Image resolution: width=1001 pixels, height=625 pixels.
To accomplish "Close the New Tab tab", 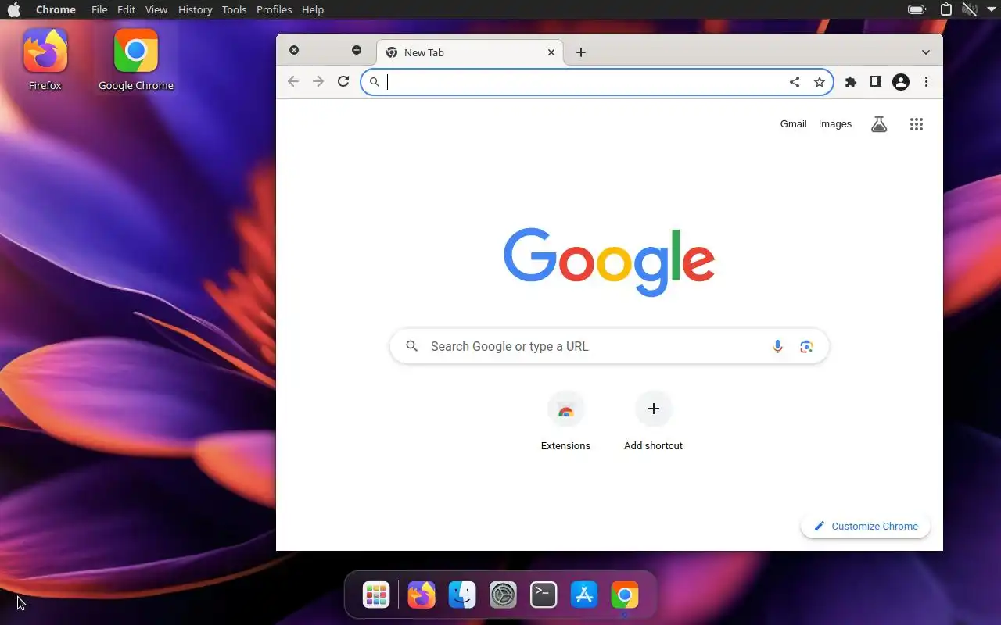I will point(551,52).
